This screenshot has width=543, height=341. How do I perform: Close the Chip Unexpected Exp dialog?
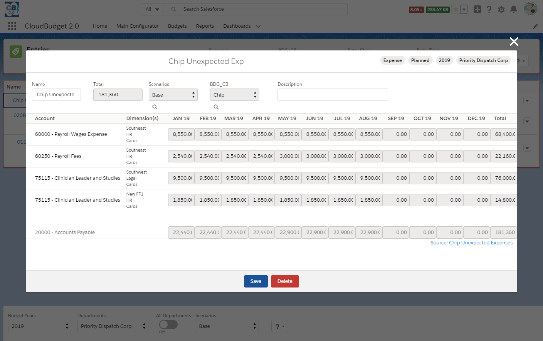(514, 42)
